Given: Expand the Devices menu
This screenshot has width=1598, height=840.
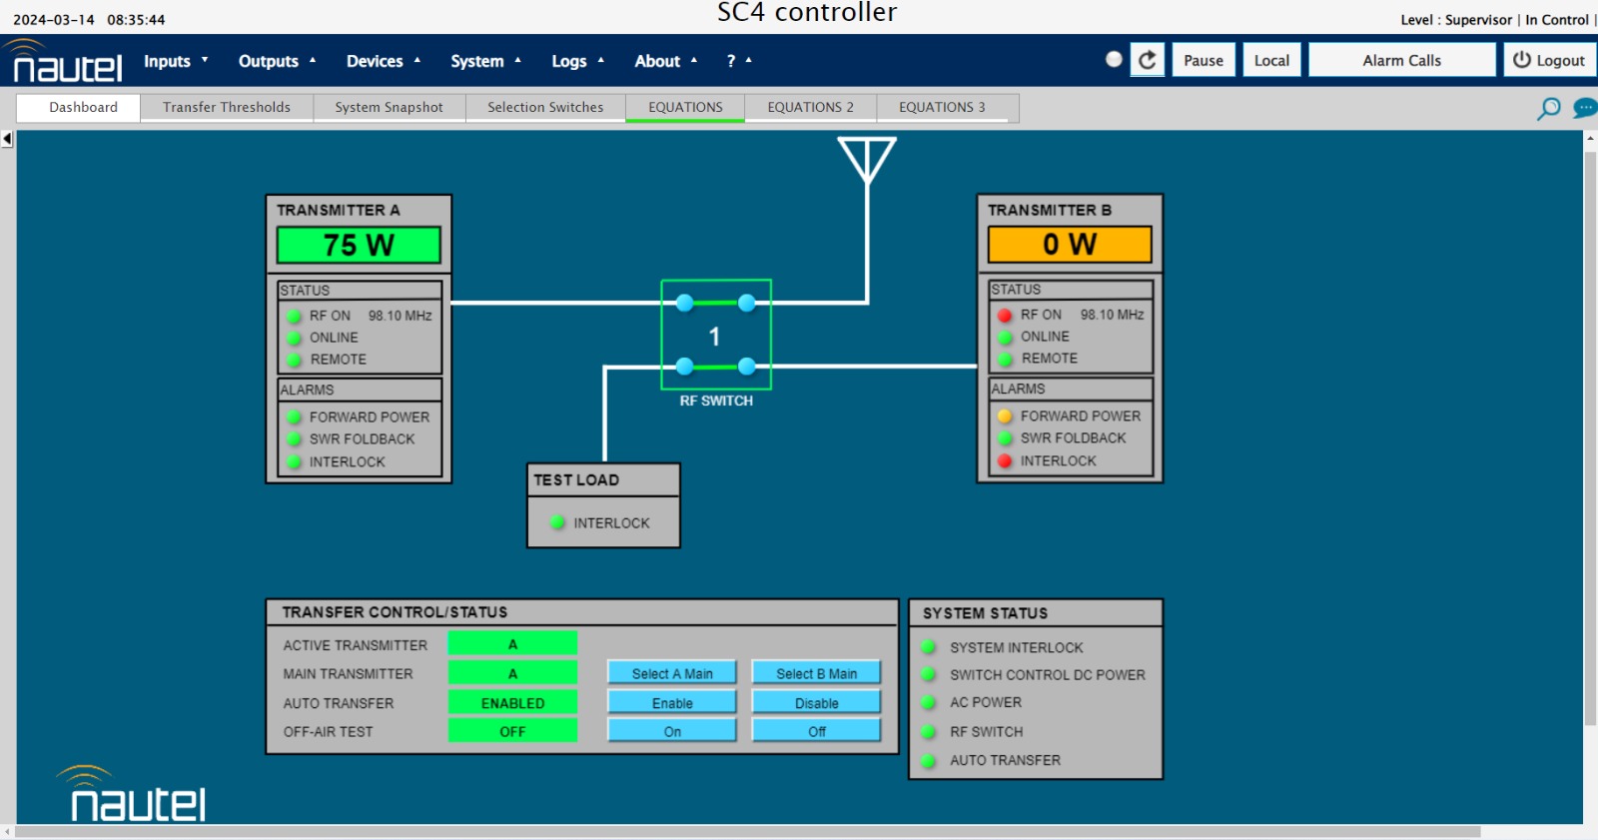Looking at the screenshot, I should 384,61.
